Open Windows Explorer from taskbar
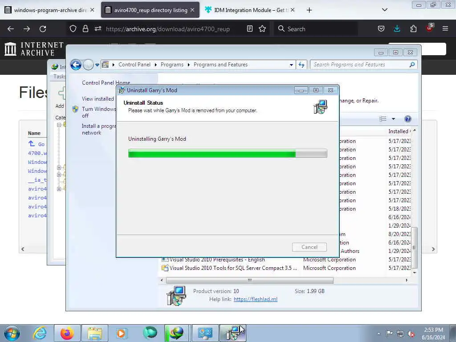Screen dimensions: 456x342 click(95, 333)
